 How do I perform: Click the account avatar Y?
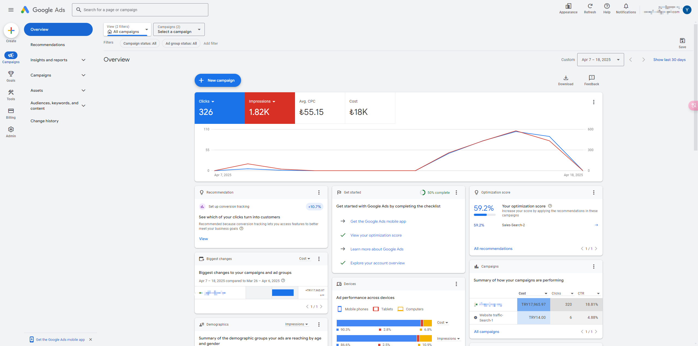[x=687, y=10]
